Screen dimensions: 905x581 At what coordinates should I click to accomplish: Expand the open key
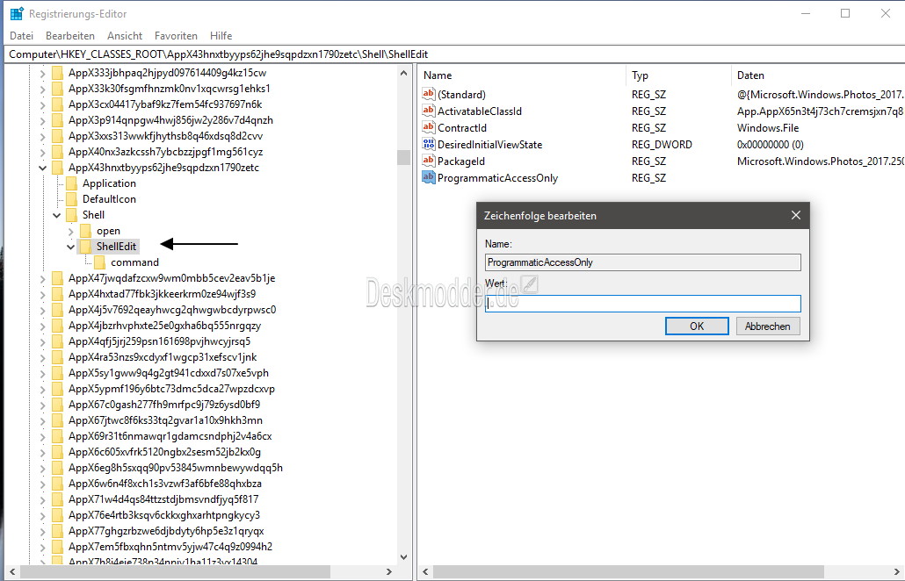pyautogui.click(x=71, y=231)
